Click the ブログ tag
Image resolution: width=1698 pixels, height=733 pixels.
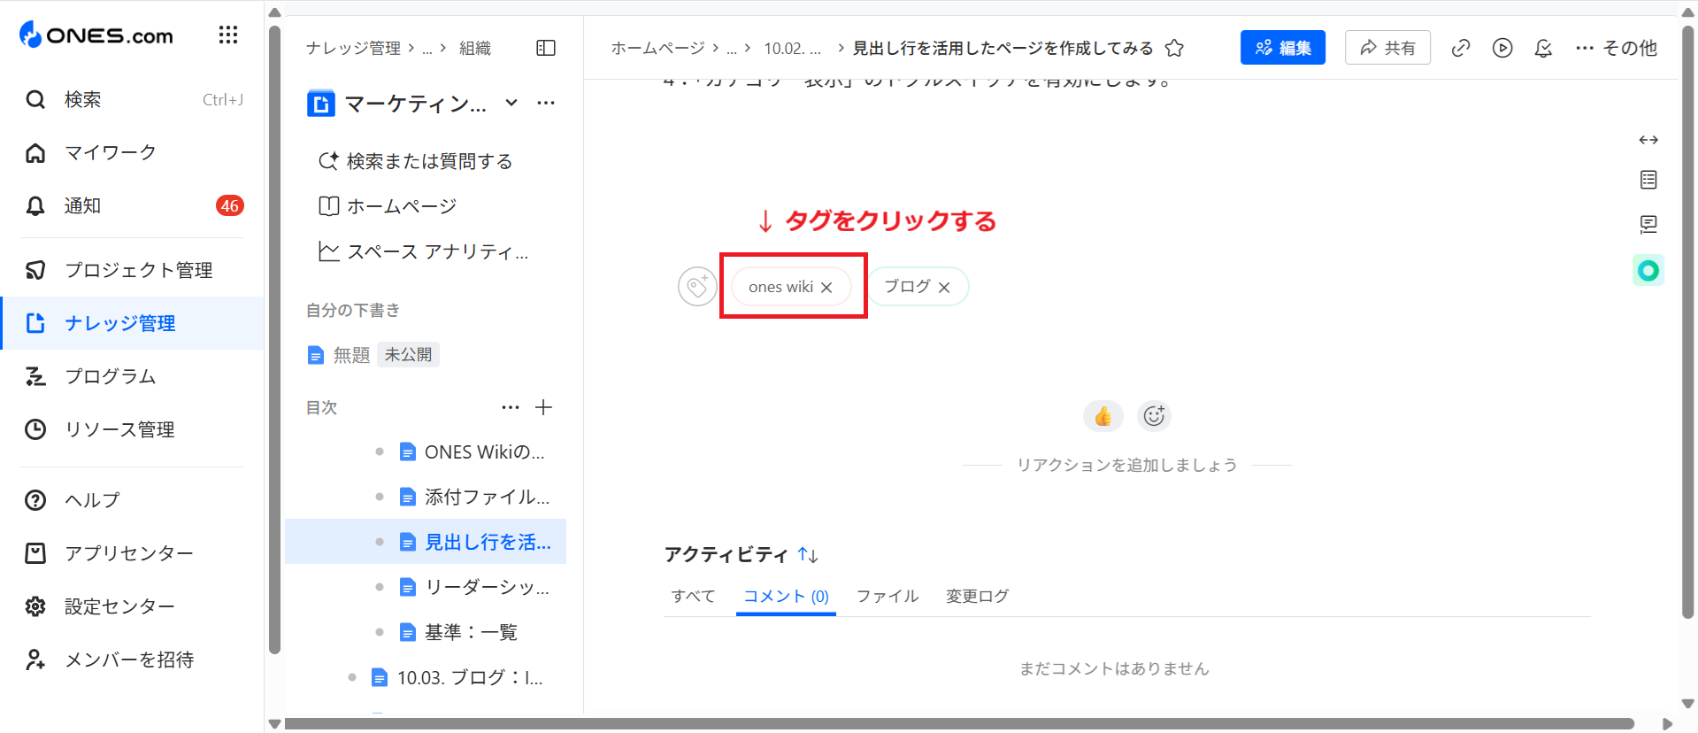click(907, 287)
